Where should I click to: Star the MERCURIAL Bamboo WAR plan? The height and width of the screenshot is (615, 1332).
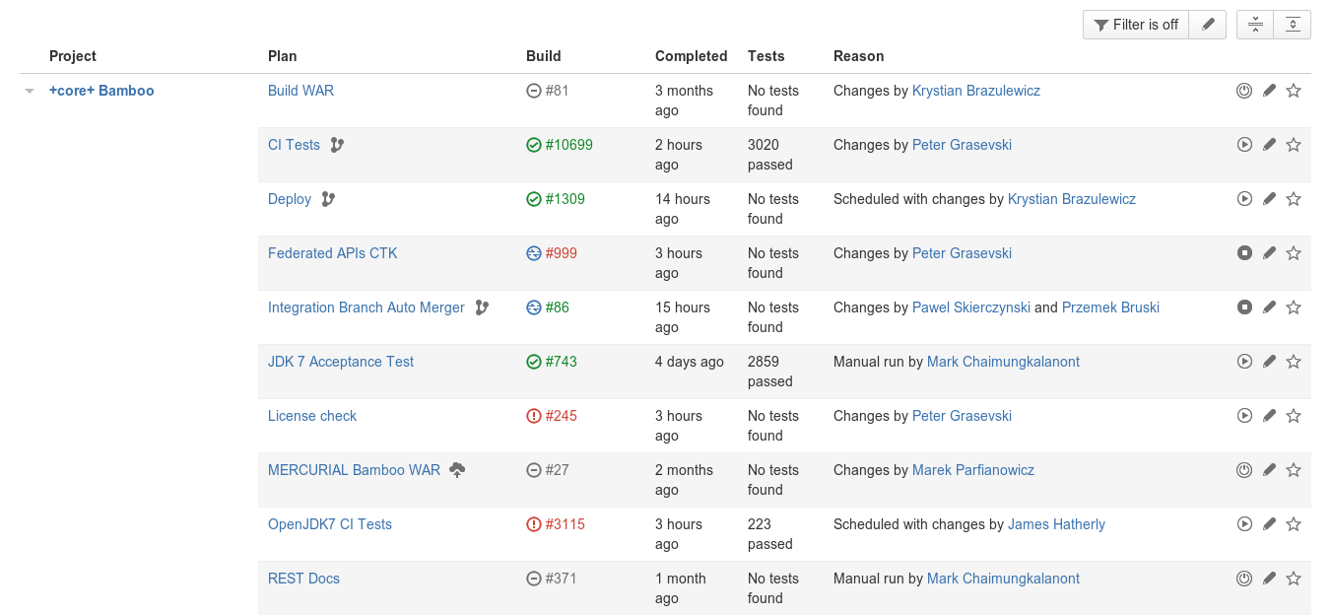pyautogui.click(x=1294, y=470)
